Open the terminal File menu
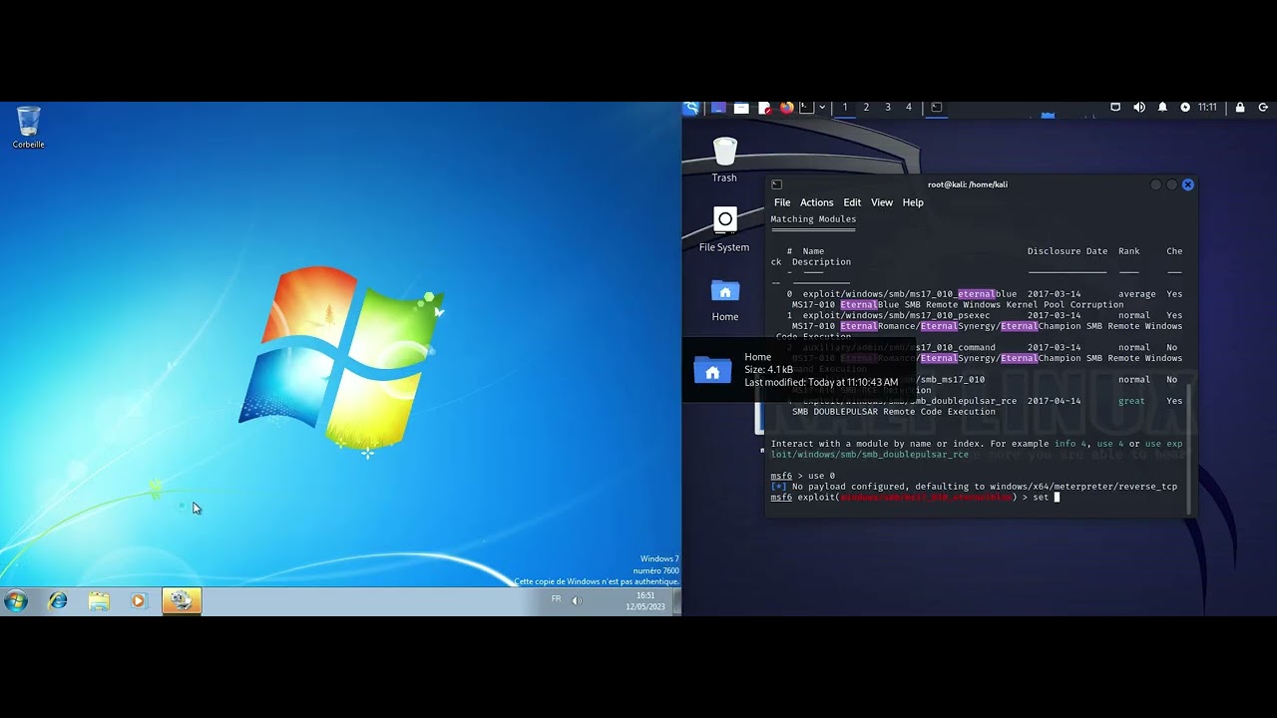 pos(782,202)
